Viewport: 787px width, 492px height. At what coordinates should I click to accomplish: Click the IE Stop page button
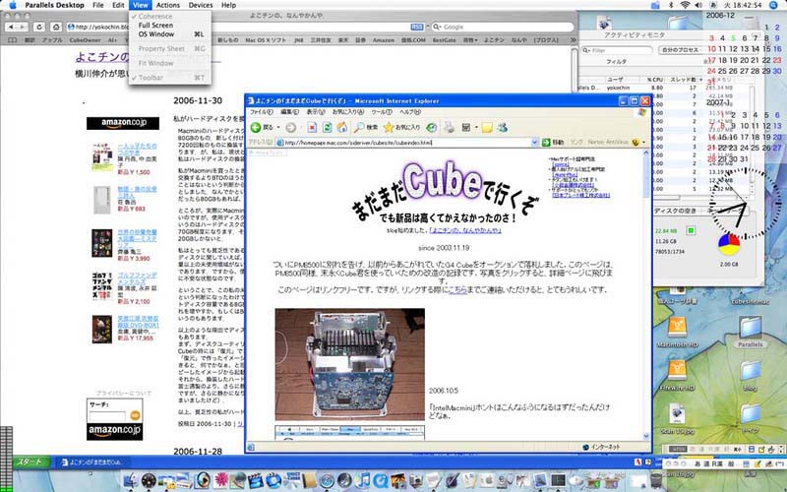pos(312,128)
